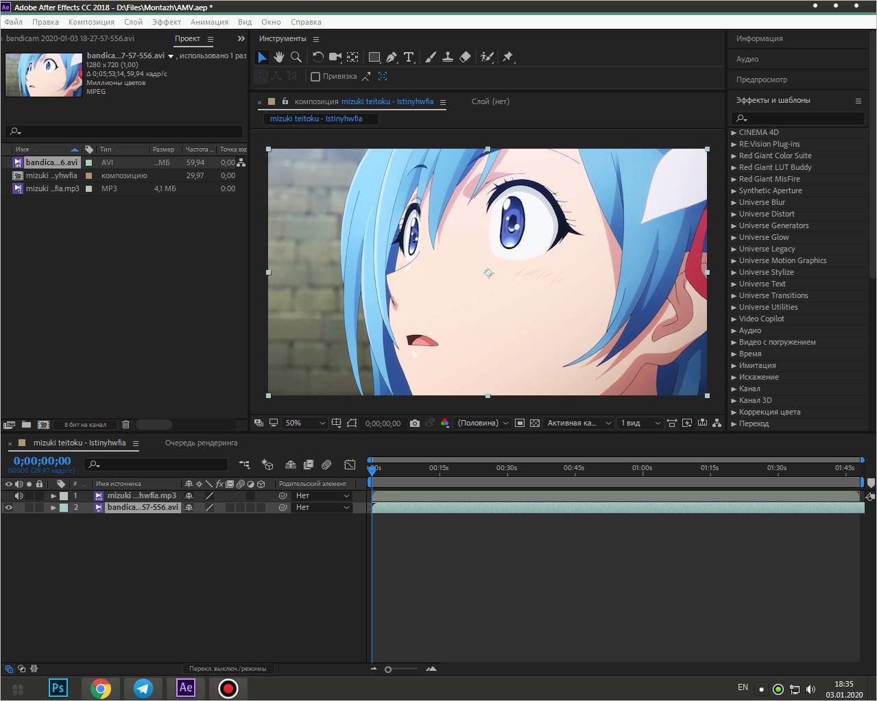Expand the CINEMA 4D effects category

734,133
